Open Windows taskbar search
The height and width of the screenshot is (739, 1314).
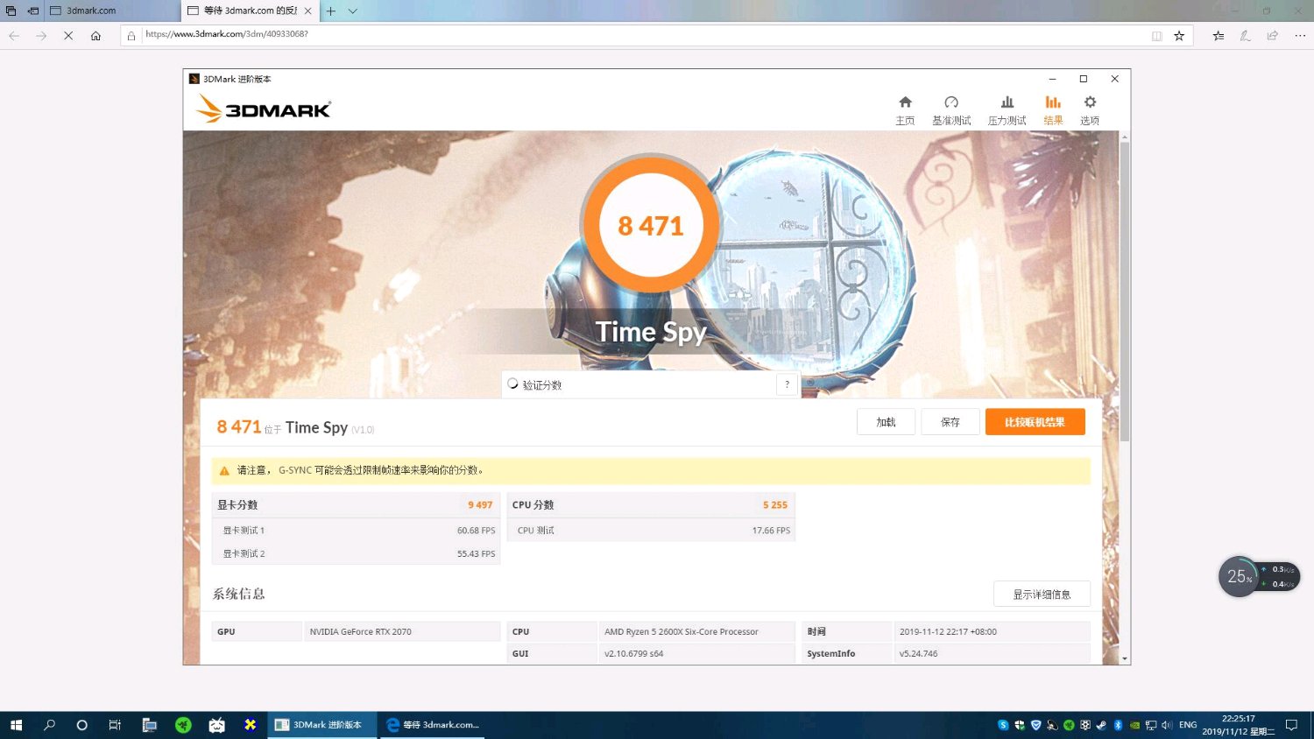pyautogui.click(x=49, y=725)
